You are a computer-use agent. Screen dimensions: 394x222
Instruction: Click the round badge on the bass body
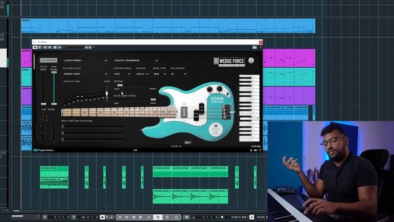pos(215,129)
